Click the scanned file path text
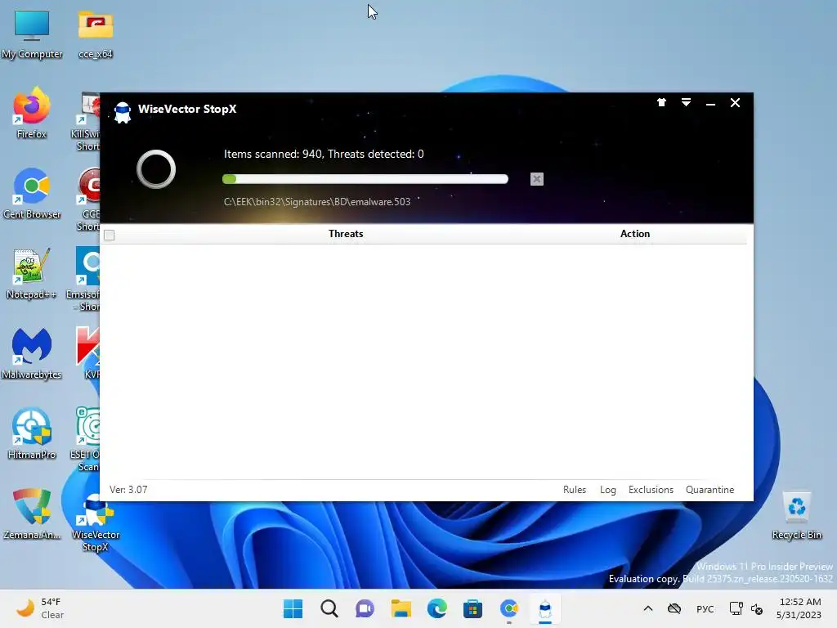The height and width of the screenshot is (628, 837). 317,202
